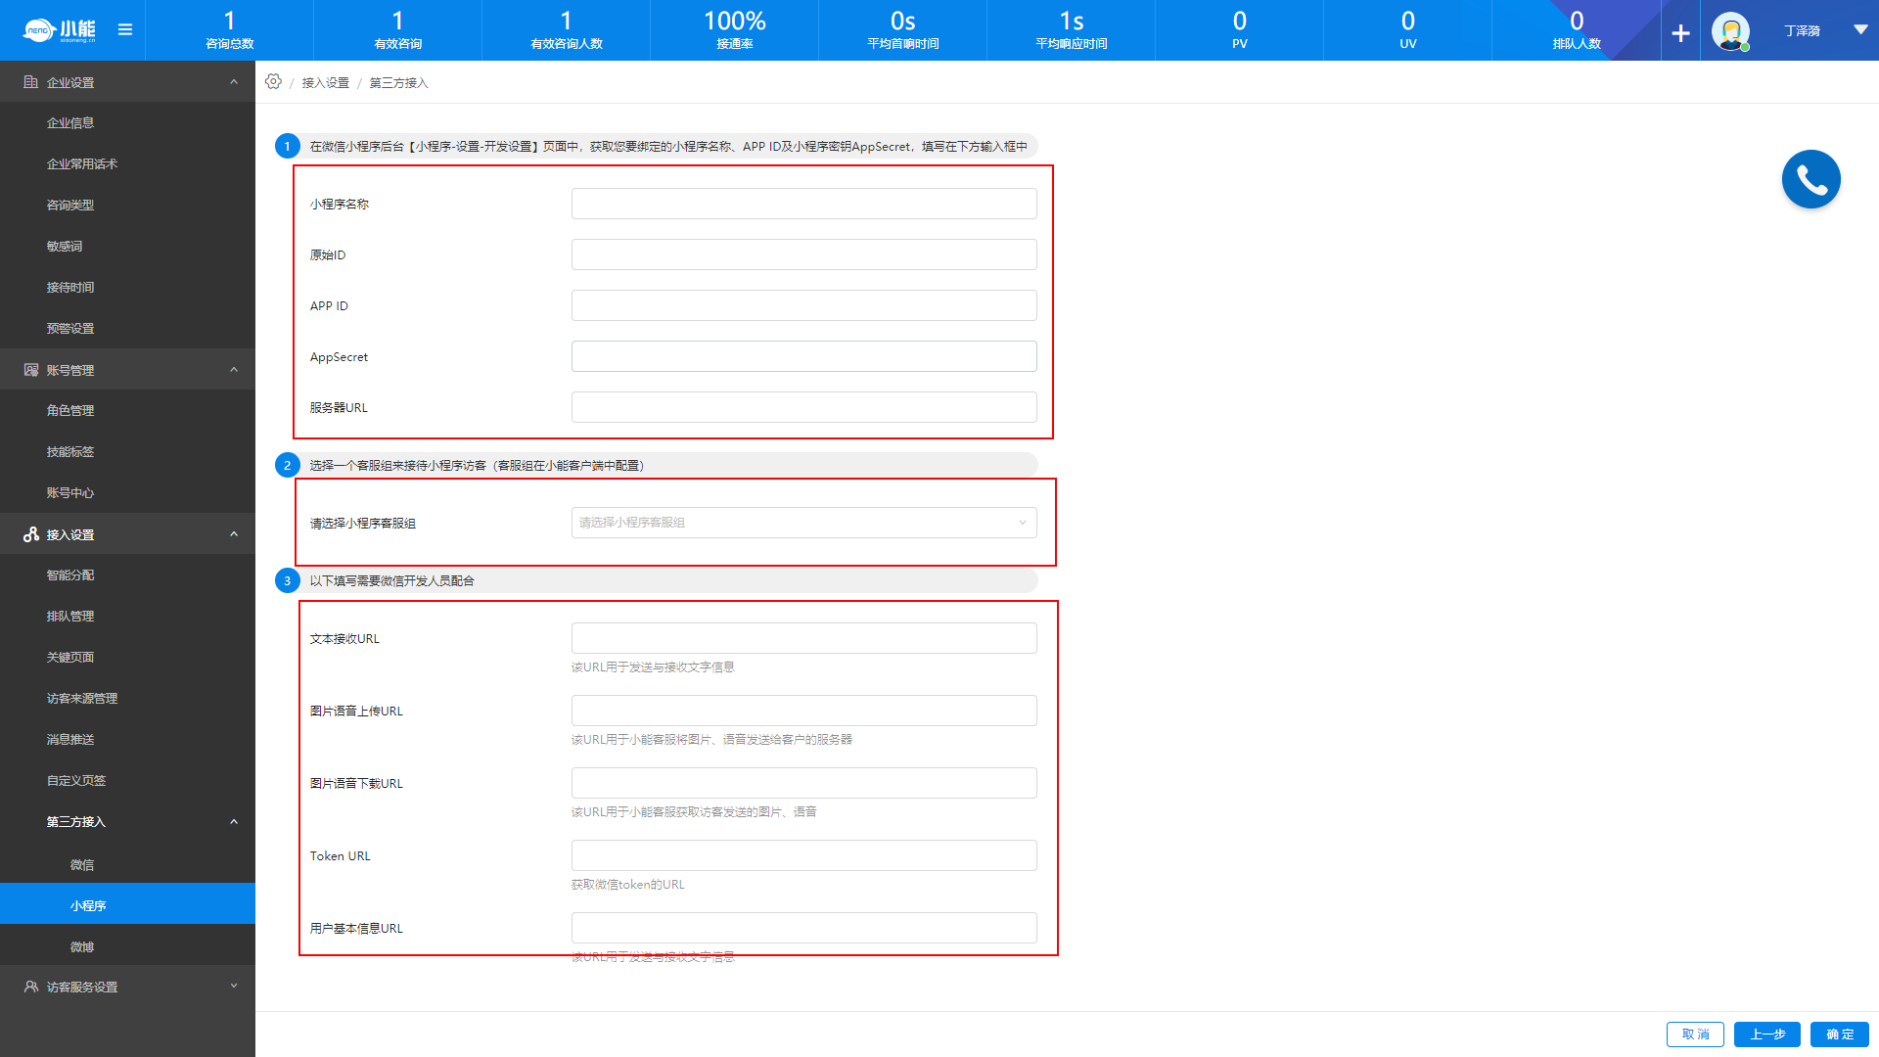This screenshot has width=1879, height=1057.
Task: Click the AppSecret input field
Action: 803,356
